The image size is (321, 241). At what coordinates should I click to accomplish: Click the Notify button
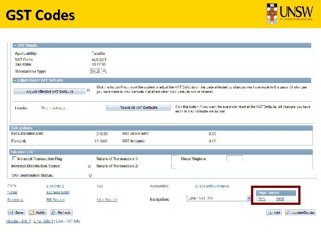coord(37,212)
